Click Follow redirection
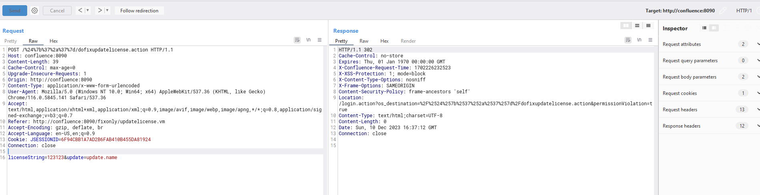Viewport: 760px width, 195px height. [x=139, y=11]
